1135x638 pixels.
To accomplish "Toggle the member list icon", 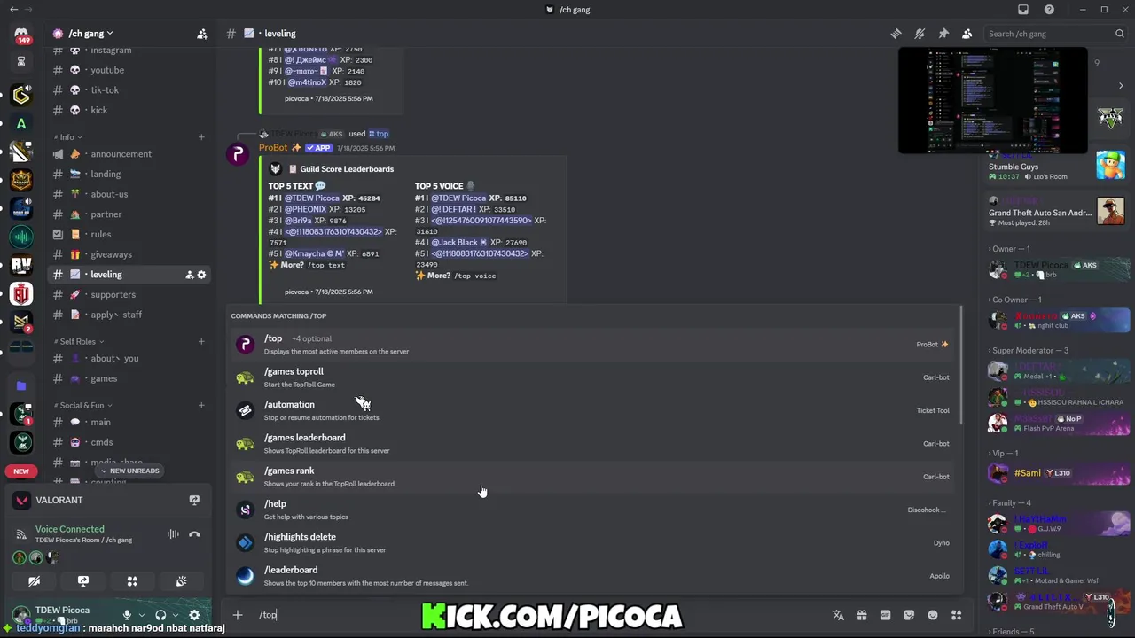I will click(967, 34).
